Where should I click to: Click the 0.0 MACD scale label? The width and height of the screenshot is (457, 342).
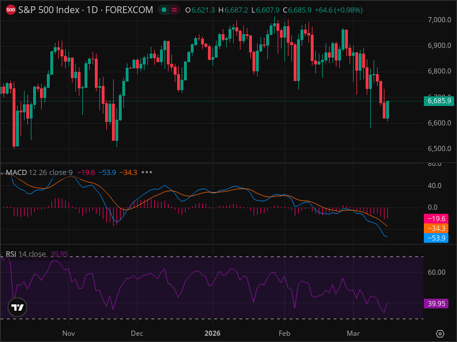[x=433, y=207]
